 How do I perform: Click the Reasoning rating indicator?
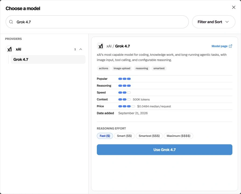[125, 86]
